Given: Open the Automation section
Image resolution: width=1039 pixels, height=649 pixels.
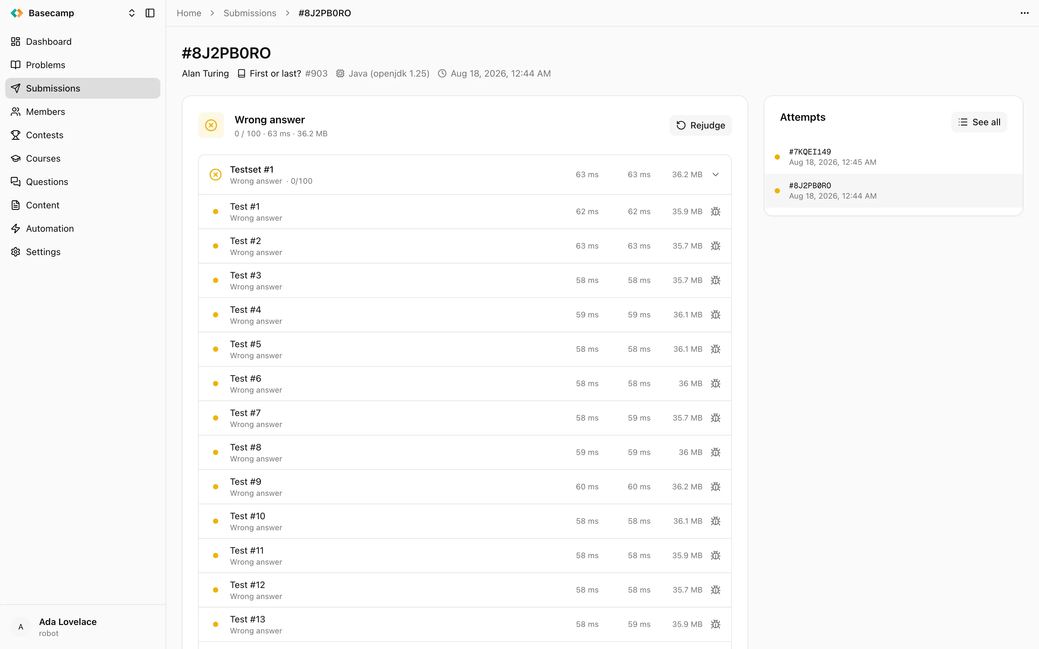Looking at the screenshot, I should click(82, 229).
